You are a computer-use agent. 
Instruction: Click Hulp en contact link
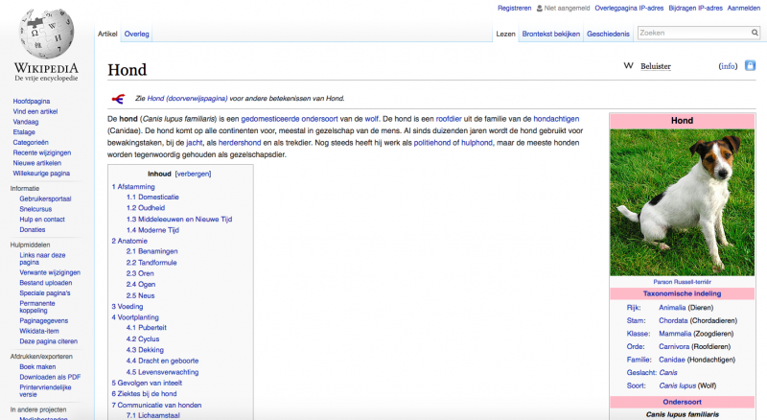(42, 220)
